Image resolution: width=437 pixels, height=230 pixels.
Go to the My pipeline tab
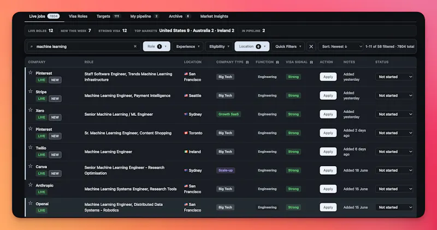click(x=144, y=16)
